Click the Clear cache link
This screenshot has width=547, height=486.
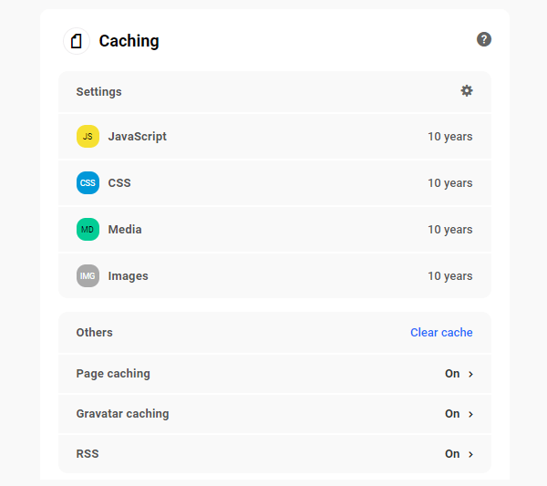(x=441, y=333)
